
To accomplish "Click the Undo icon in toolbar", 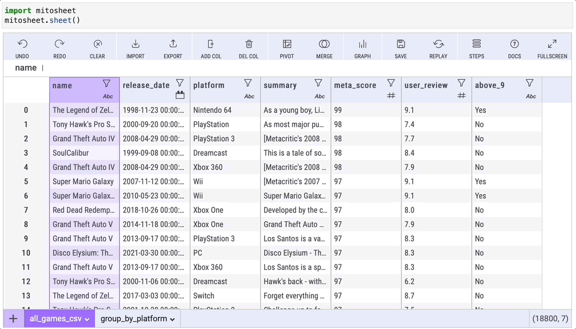I will pos(22,45).
